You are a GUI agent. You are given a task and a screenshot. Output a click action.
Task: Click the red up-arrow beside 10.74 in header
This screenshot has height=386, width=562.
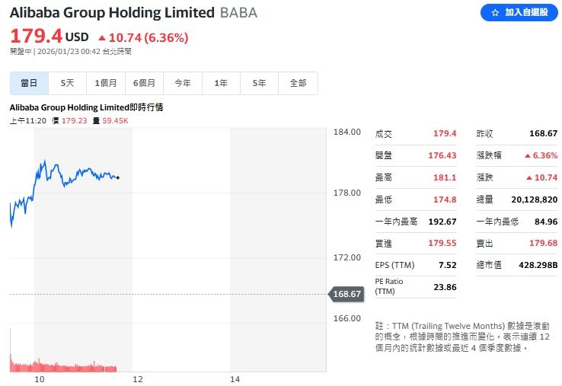[x=101, y=37]
